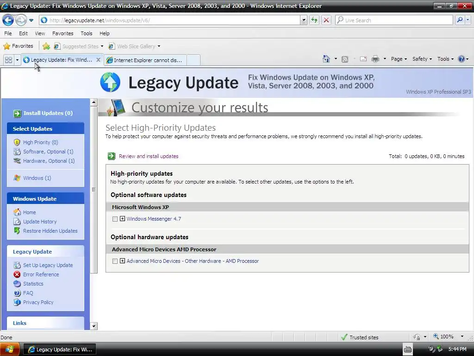Open the File menu
Viewport: 474px width, 356px height.
8,33
